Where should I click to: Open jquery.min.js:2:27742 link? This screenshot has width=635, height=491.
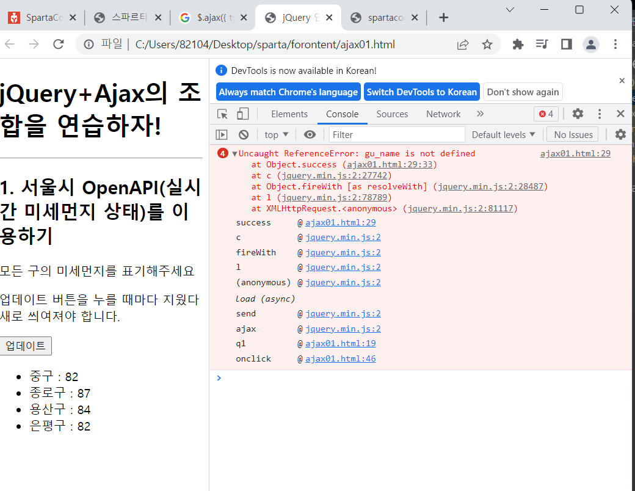[x=335, y=175]
